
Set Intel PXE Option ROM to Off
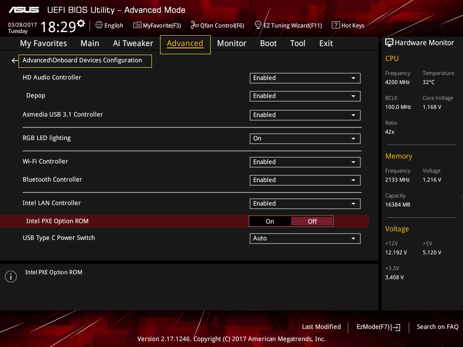pyautogui.click(x=312, y=221)
